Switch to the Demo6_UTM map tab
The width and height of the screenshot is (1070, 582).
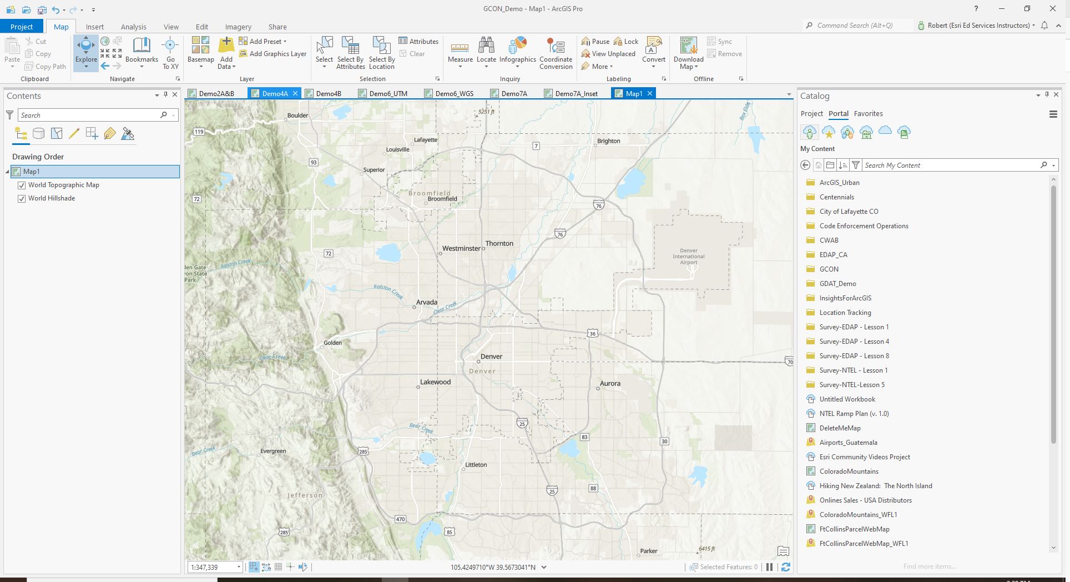point(388,93)
